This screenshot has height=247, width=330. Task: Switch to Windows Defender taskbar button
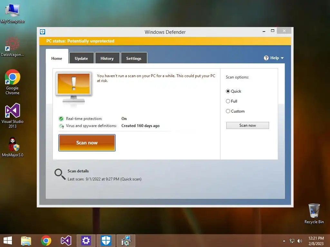coord(106,241)
